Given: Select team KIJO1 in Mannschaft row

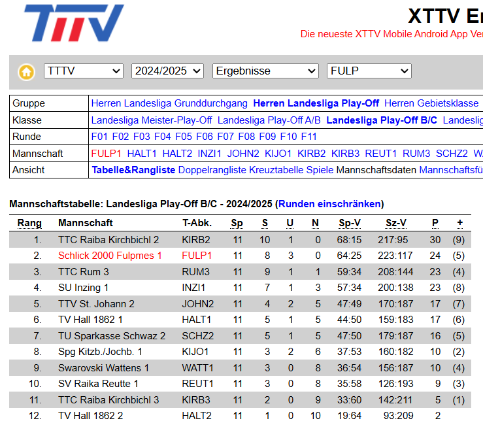Looking at the screenshot, I should (x=278, y=154).
